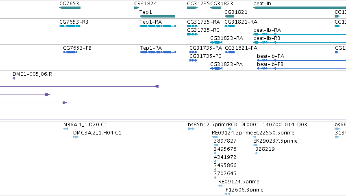The width and height of the screenshot is (346, 196).
Task: Click the CG31735 gene label
Action: [198, 4]
